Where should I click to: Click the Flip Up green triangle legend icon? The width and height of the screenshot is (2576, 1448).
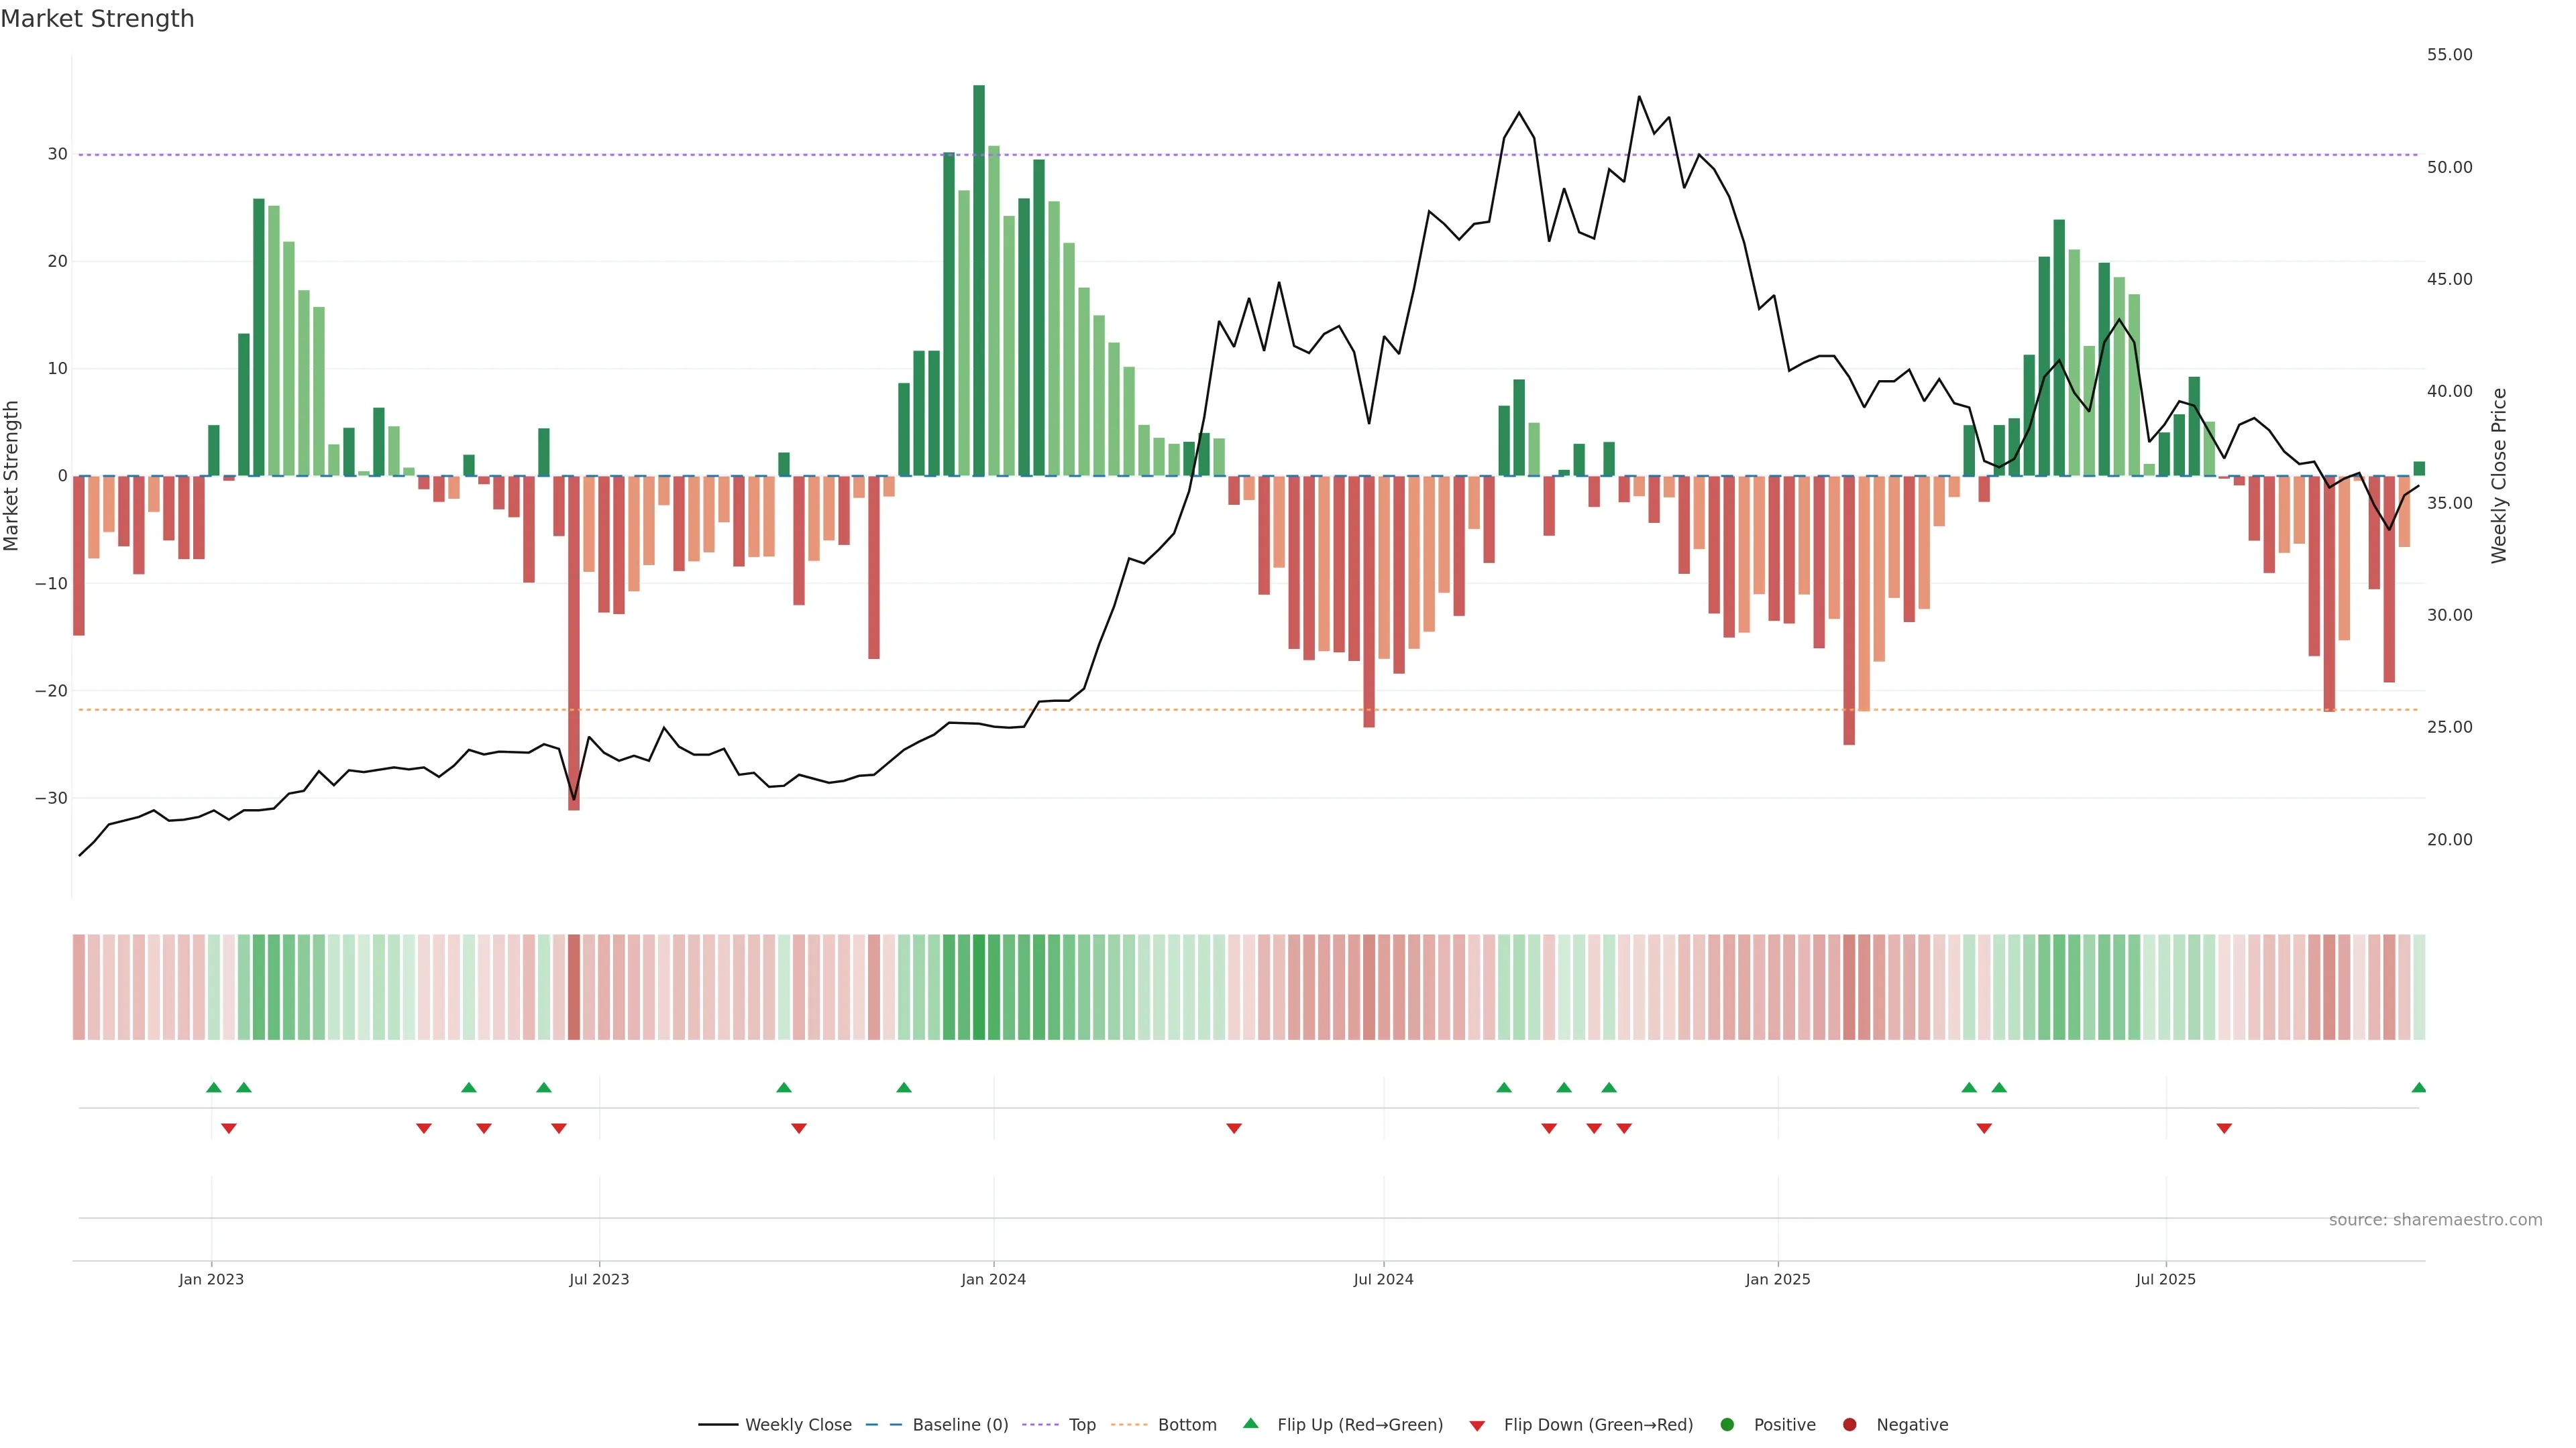[x=1250, y=1423]
